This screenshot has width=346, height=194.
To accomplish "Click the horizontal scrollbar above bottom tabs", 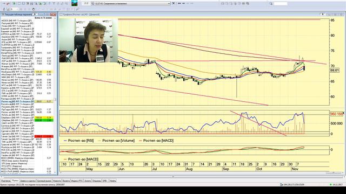I will [173, 177].
